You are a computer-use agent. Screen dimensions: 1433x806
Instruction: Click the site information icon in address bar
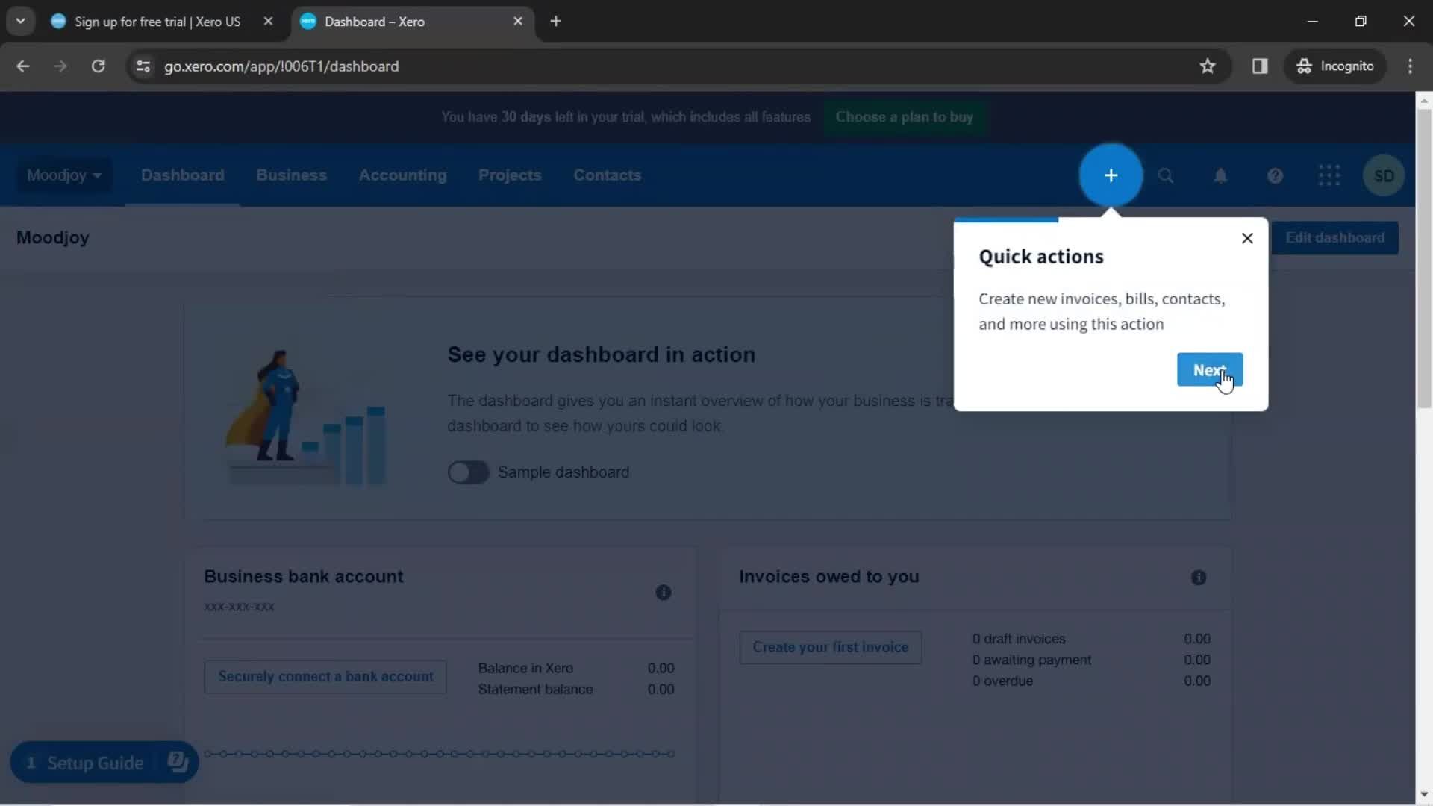[143, 66]
